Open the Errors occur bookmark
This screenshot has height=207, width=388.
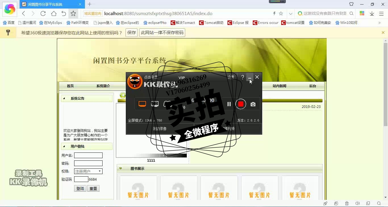[266, 23]
